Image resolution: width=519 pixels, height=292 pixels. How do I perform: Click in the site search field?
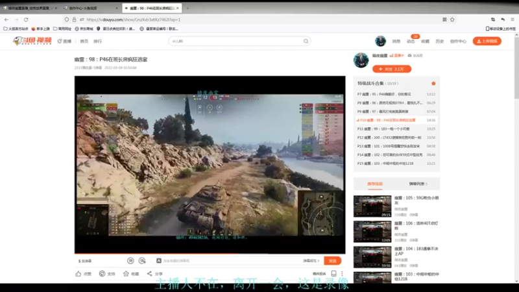pyautogui.click(x=237, y=41)
